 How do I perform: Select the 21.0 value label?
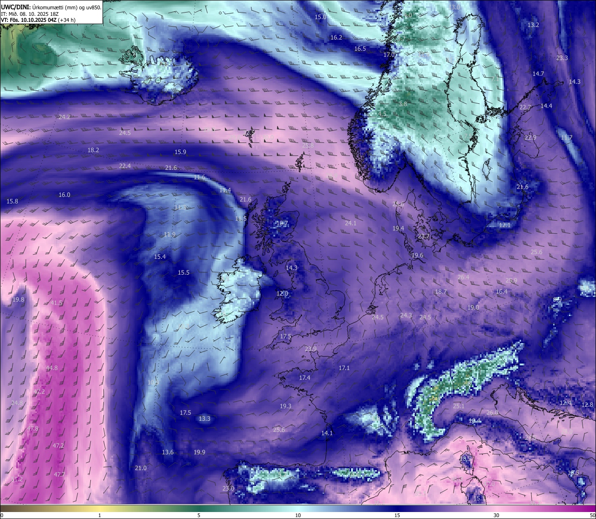pos(141,468)
